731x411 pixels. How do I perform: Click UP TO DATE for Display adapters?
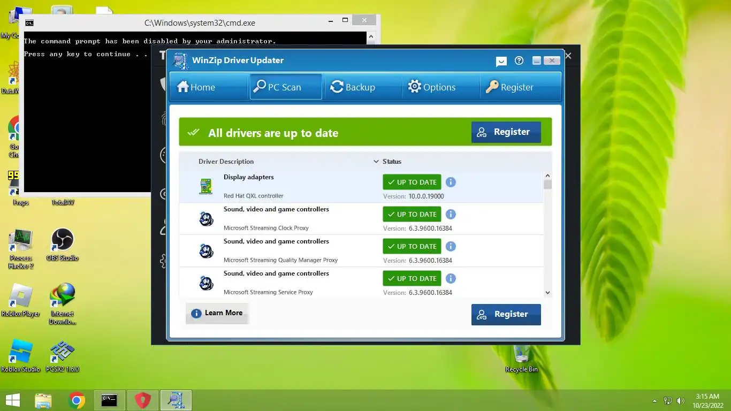click(x=412, y=182)
